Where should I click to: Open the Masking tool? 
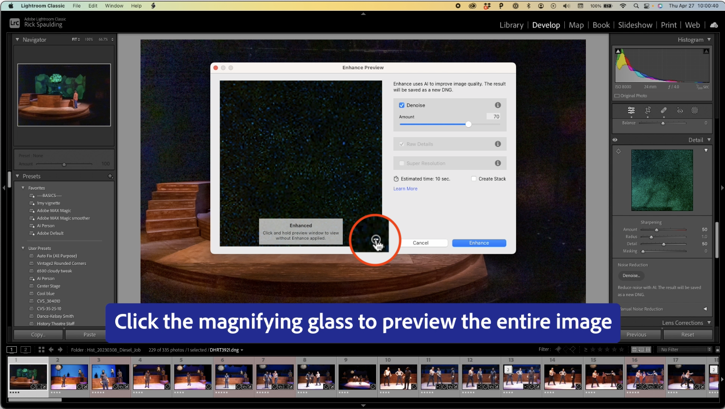coord(695,111)
